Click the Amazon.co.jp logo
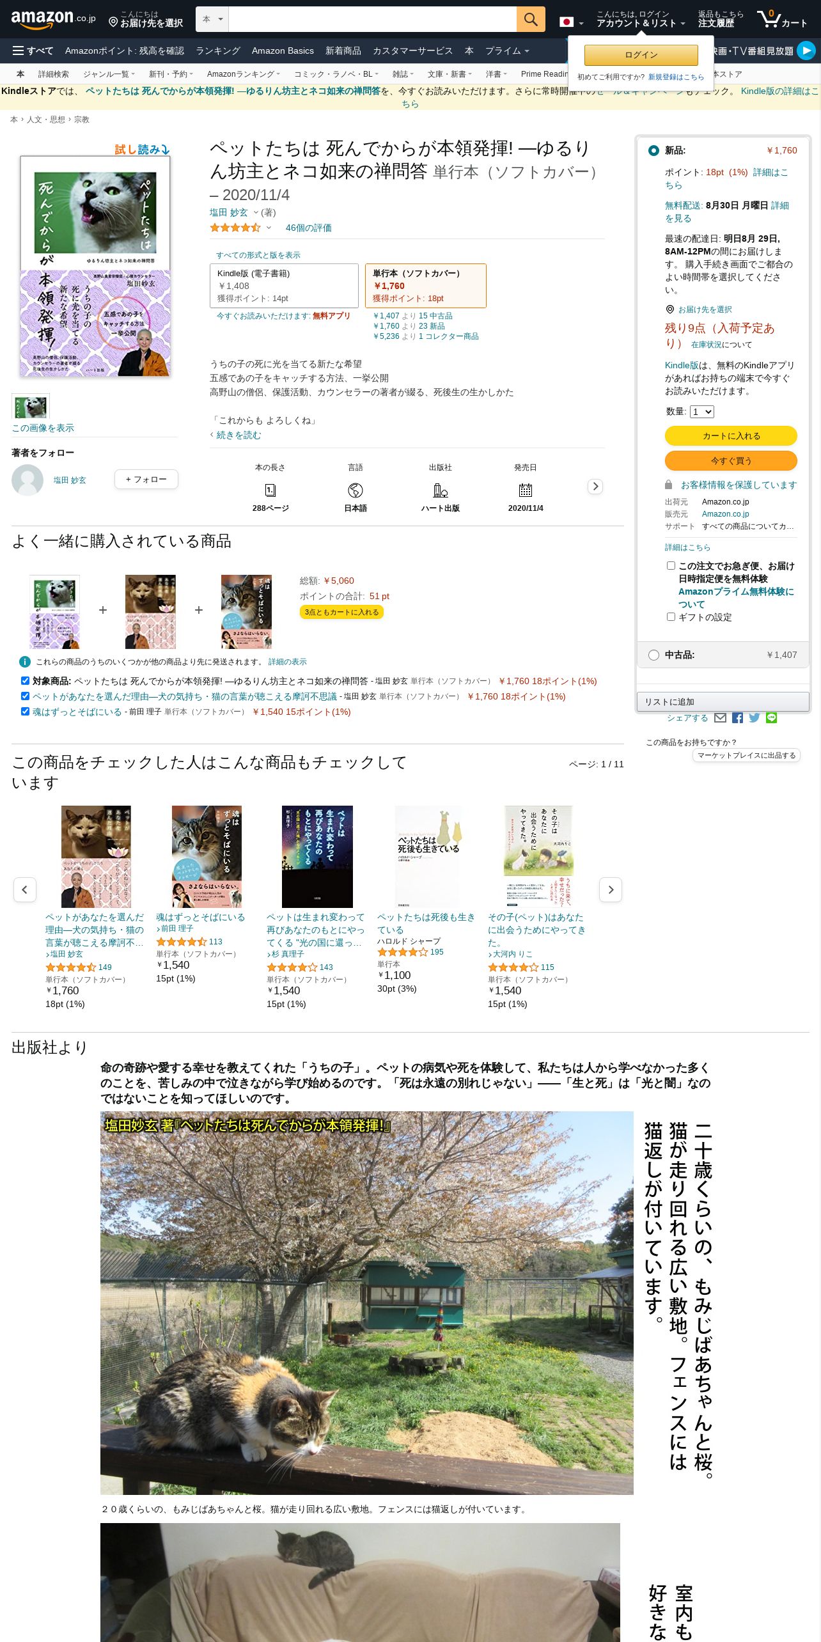The width and height of the screenshot is (821, 1642). (x=53, y=19)
